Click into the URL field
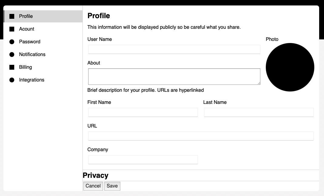 pyautogui.click(x=201, y=136)
